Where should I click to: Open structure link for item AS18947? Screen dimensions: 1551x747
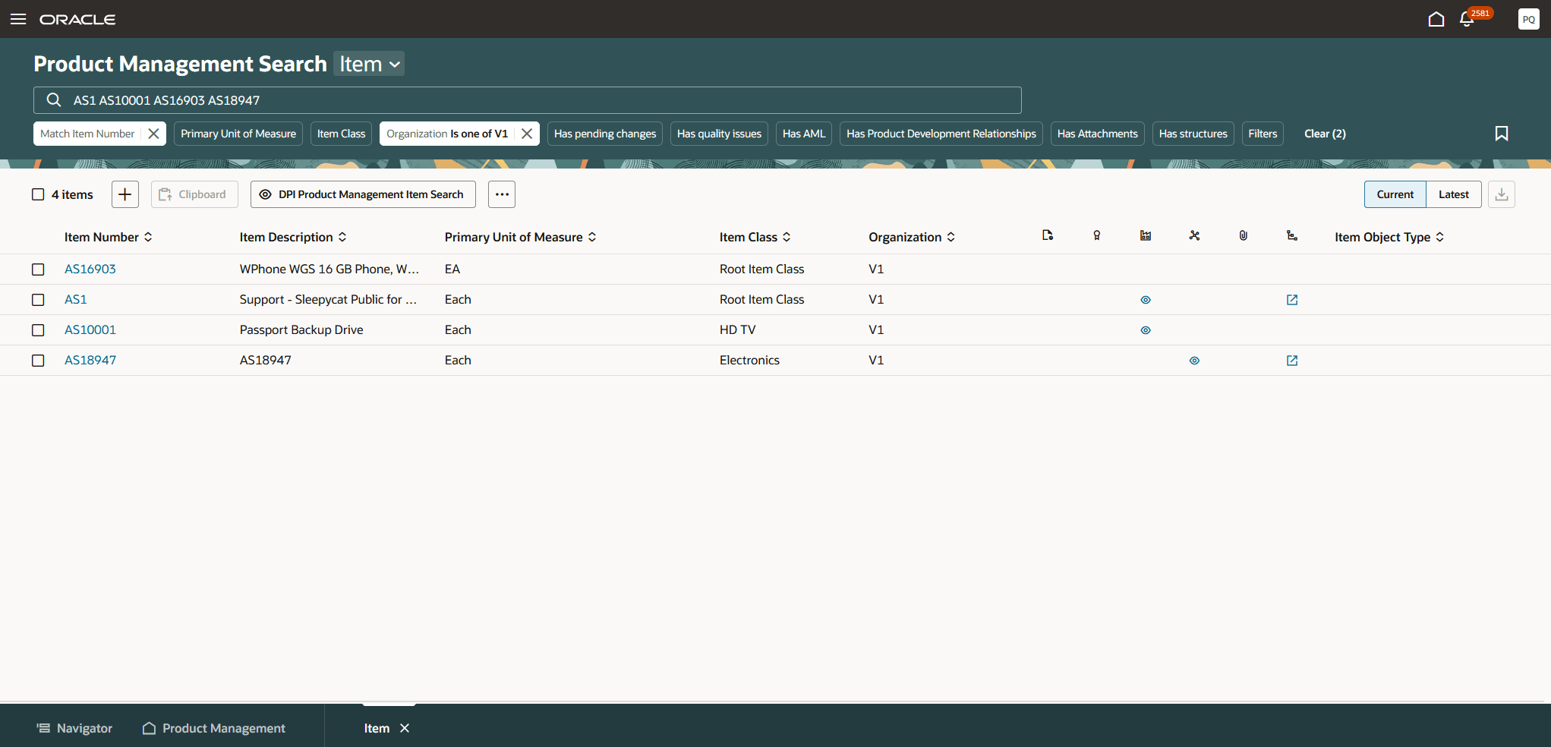coord(1292,361)
